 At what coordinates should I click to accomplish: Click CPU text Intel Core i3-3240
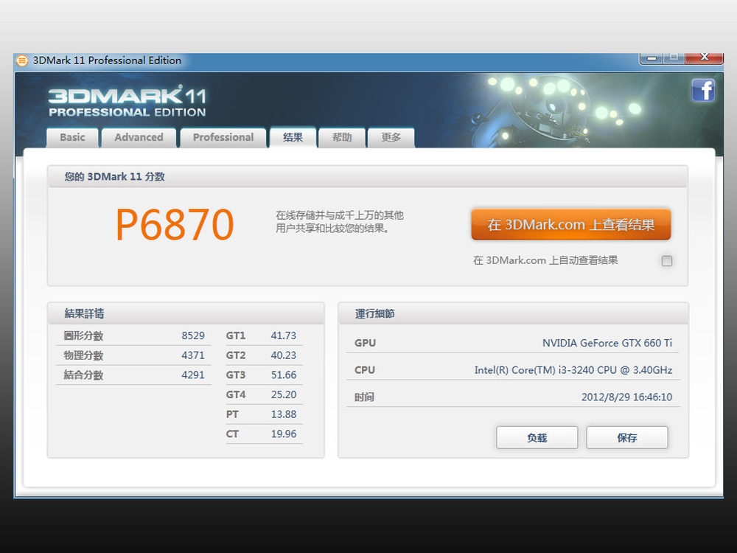(x=573, y=370)
